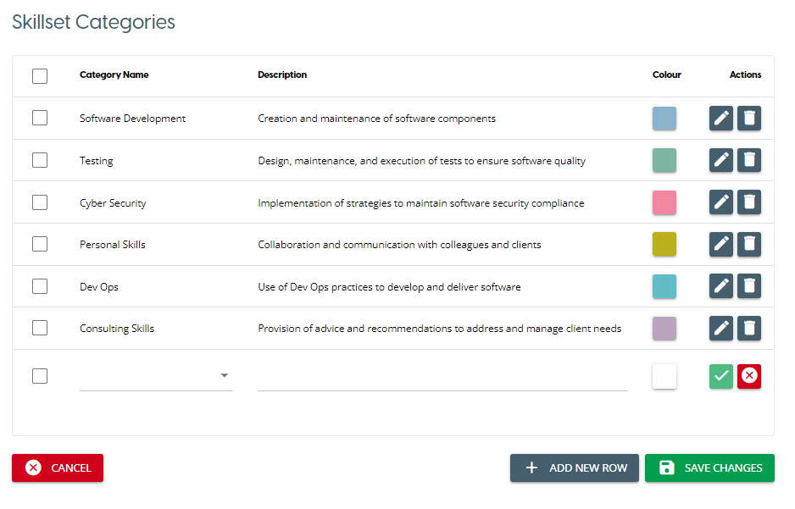
Task: Edit the Software Development category row
Action: pos(721,119)
